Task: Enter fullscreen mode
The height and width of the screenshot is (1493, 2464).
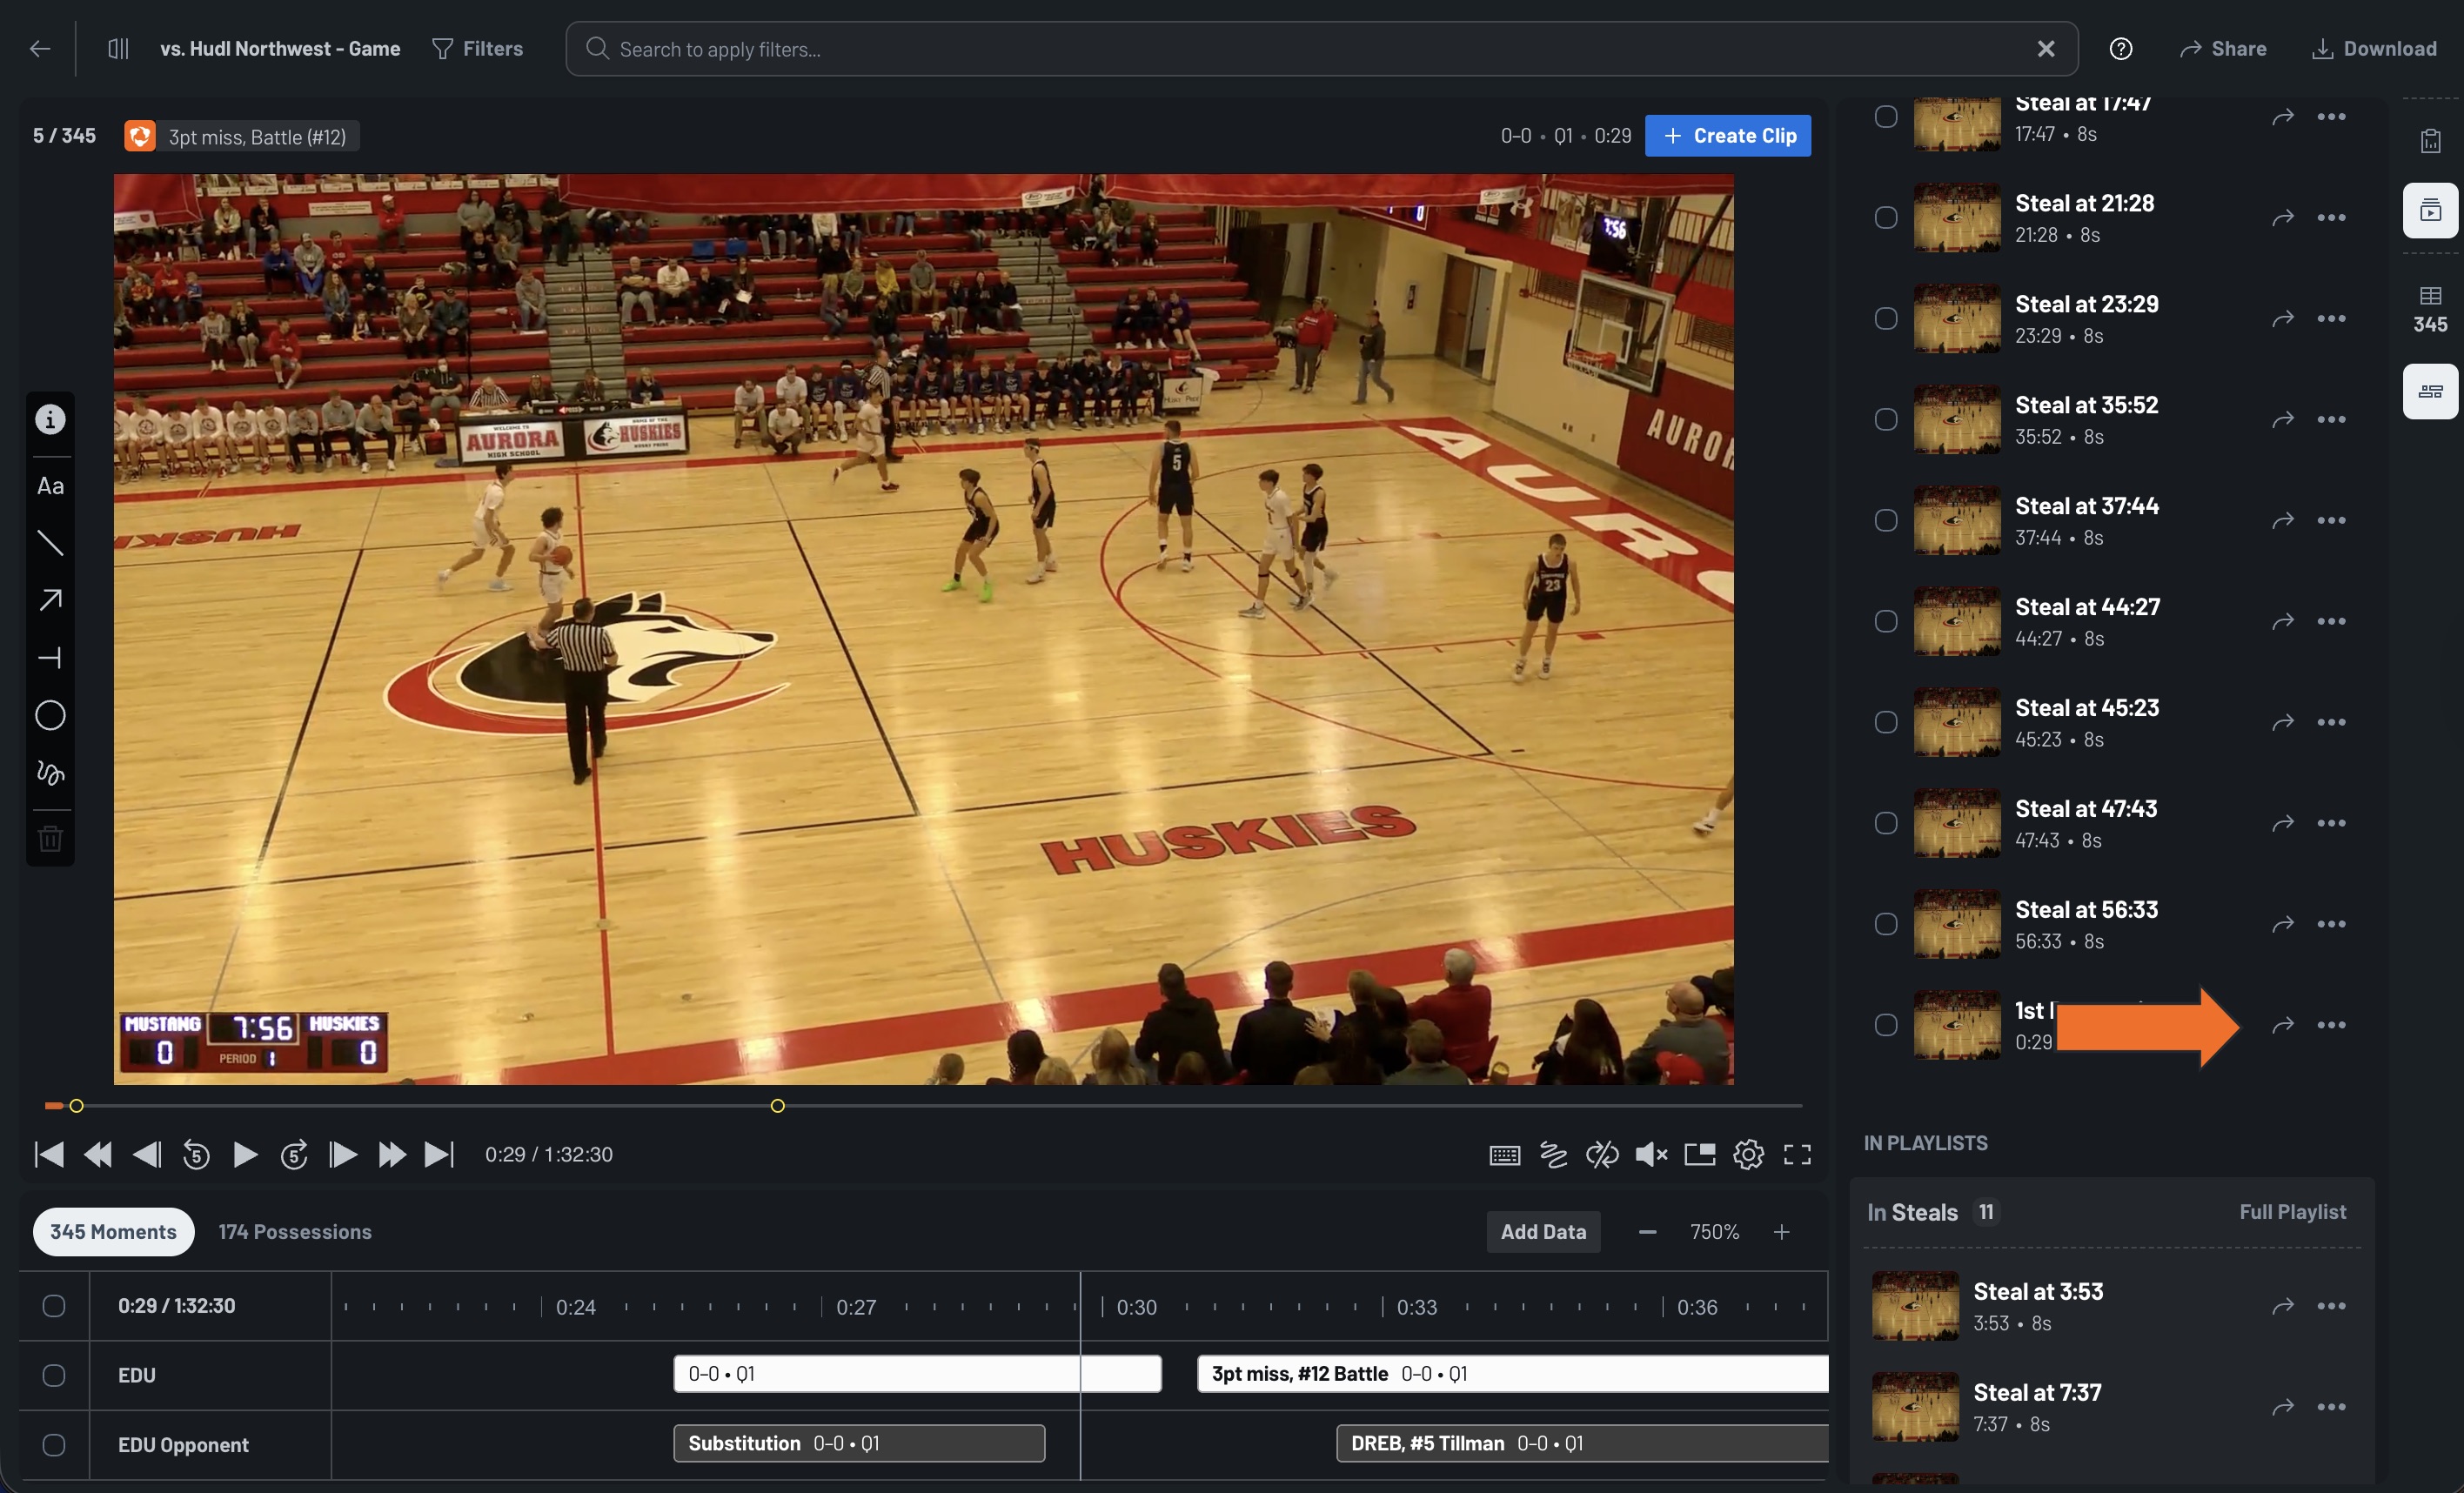Action: (1797, 1154)
